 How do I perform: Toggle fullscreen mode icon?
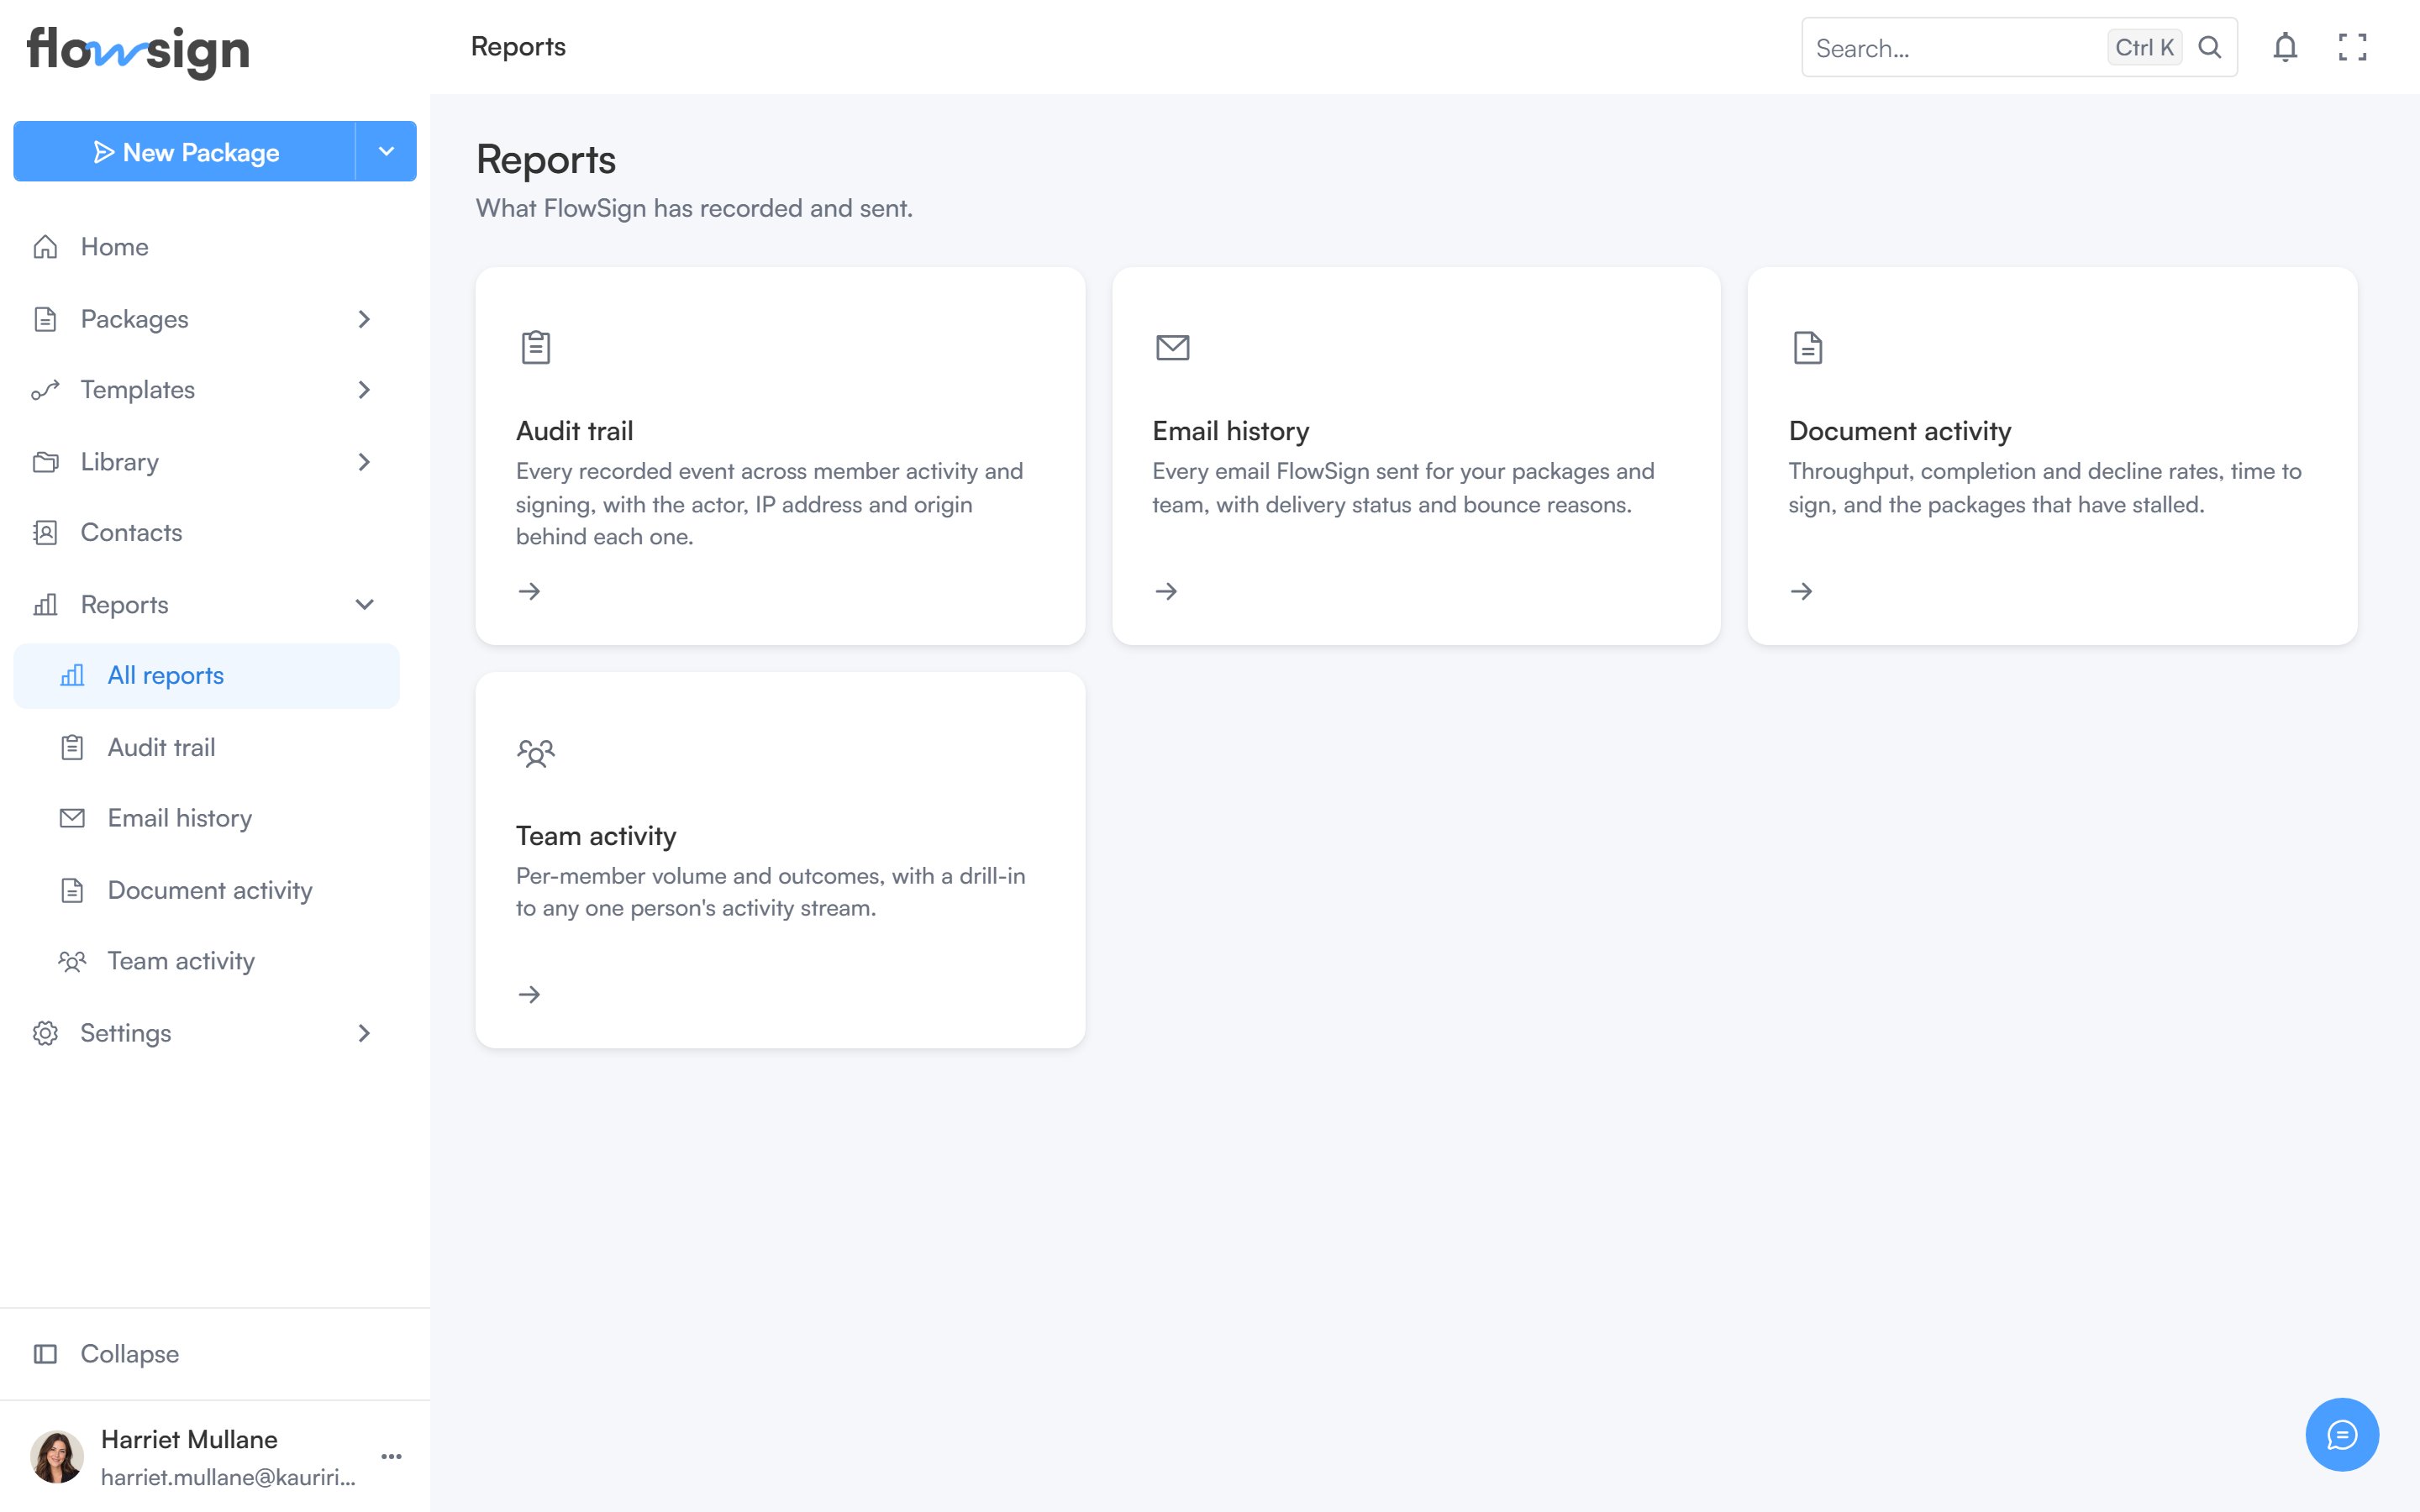click(2352, 47)
